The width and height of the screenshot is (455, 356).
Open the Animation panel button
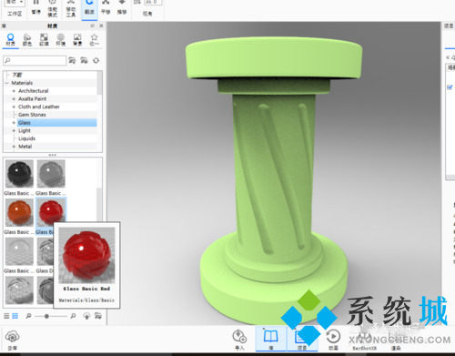coord(333,340)
